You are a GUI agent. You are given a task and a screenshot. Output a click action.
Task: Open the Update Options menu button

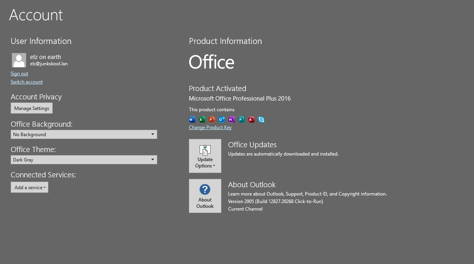[205, 156]
